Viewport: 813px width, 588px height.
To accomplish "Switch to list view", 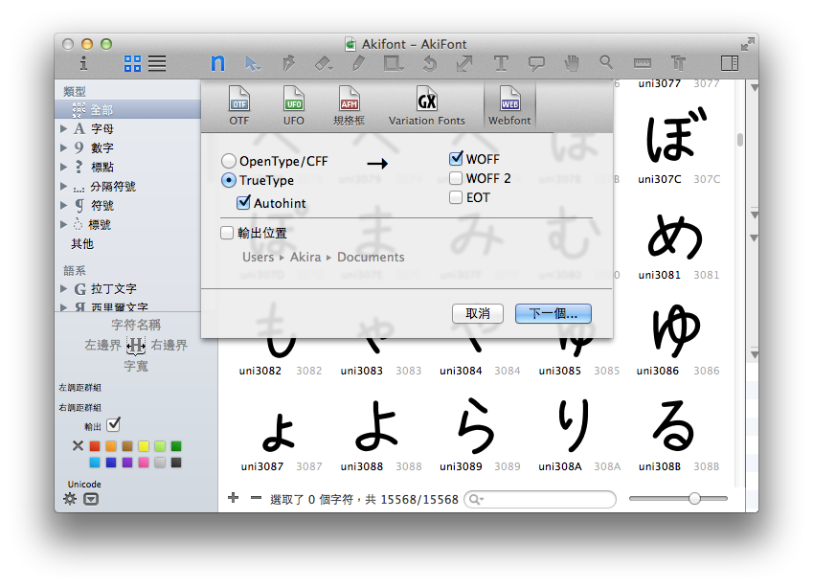I will 157,64.
